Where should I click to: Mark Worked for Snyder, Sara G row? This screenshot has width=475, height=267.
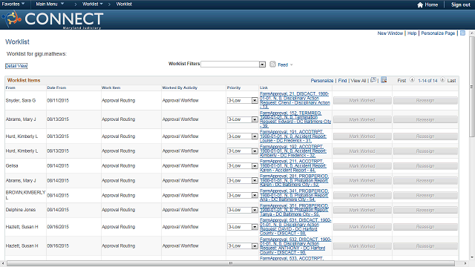362,101
